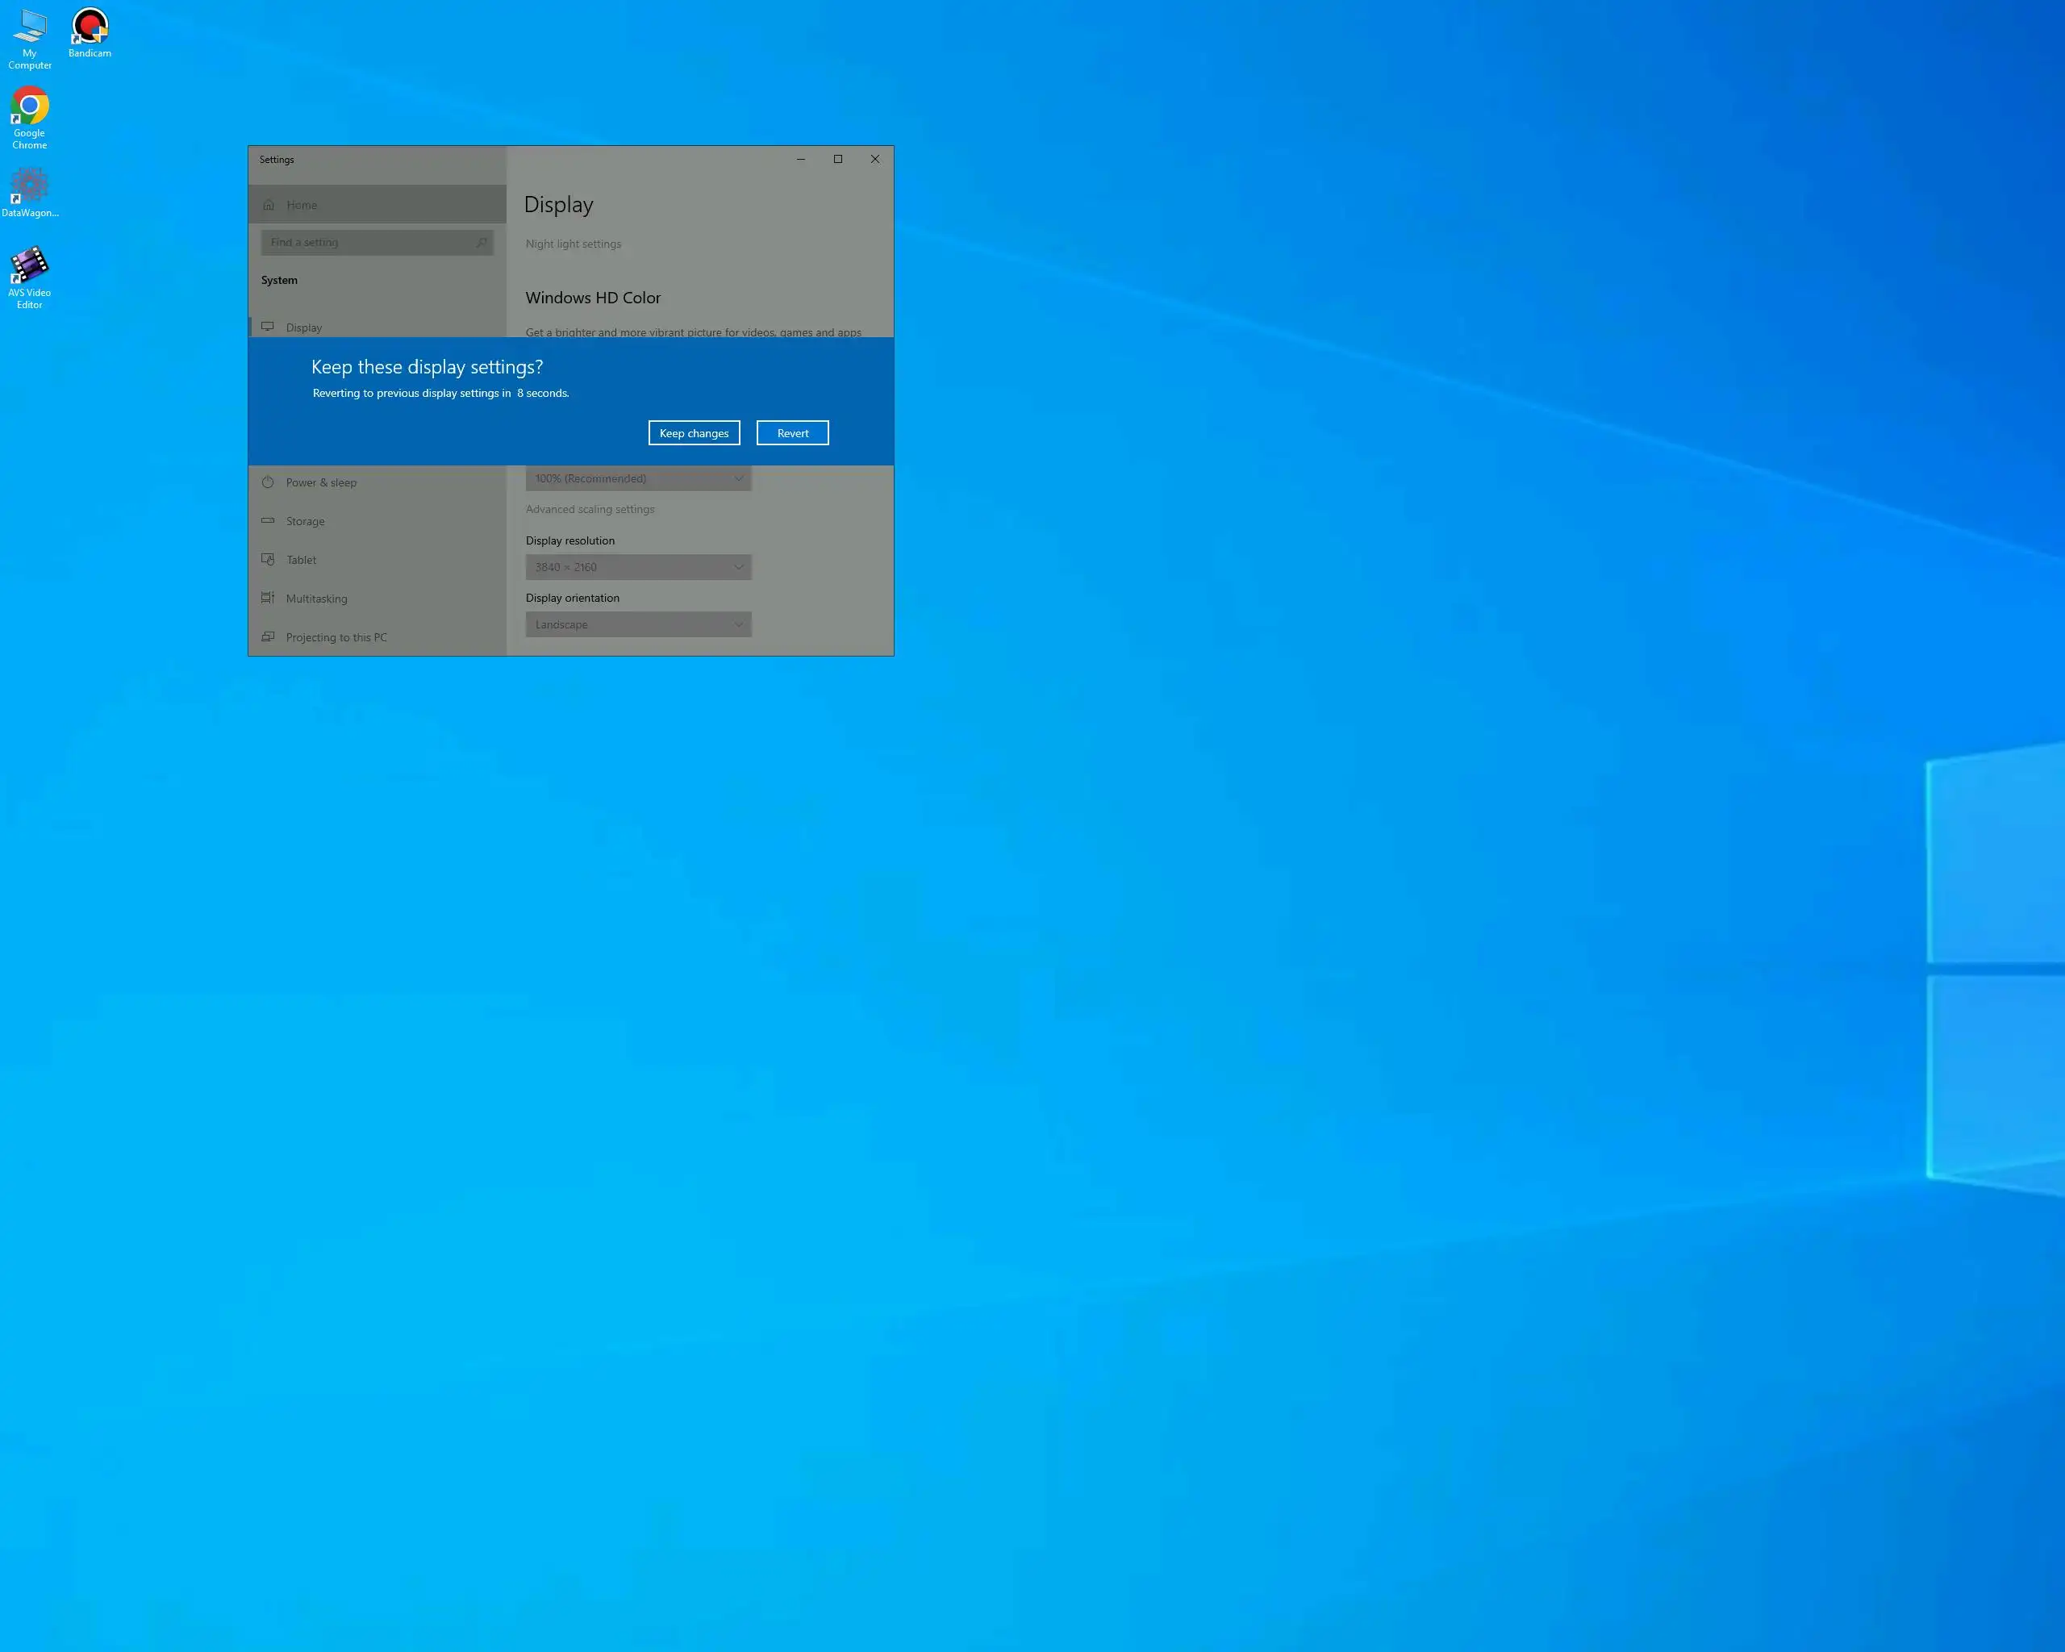The height and width of the screenshot is (1652, 2065).
Task: Open Advanced scaling settings link
Action: (x=590, y=510)
